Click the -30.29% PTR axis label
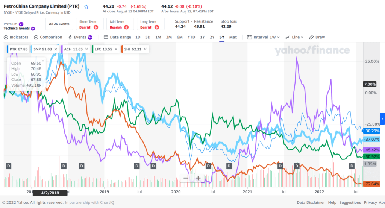This screenshot has height=208, width=385. 371,131
